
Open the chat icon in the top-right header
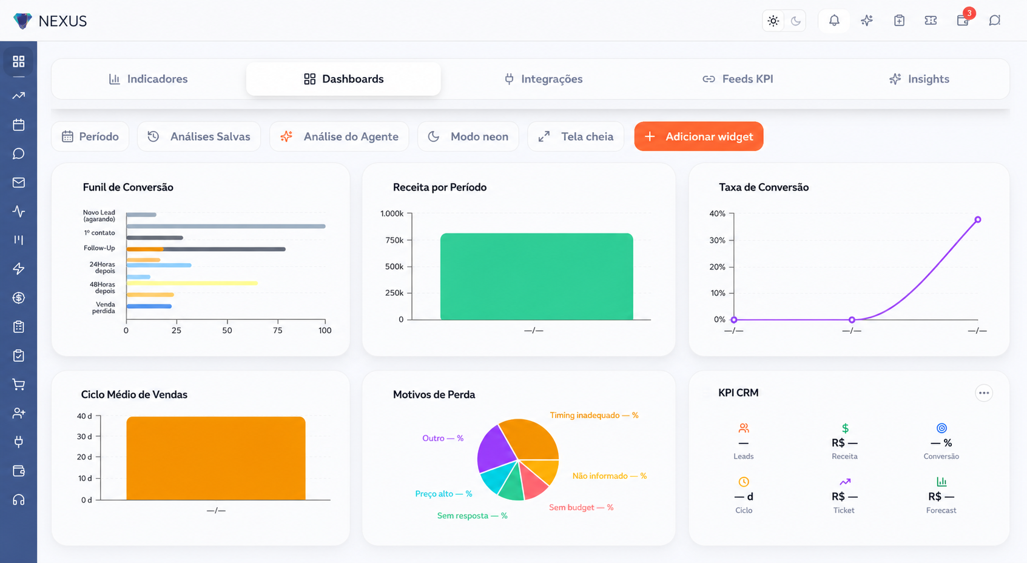[994, 21]
